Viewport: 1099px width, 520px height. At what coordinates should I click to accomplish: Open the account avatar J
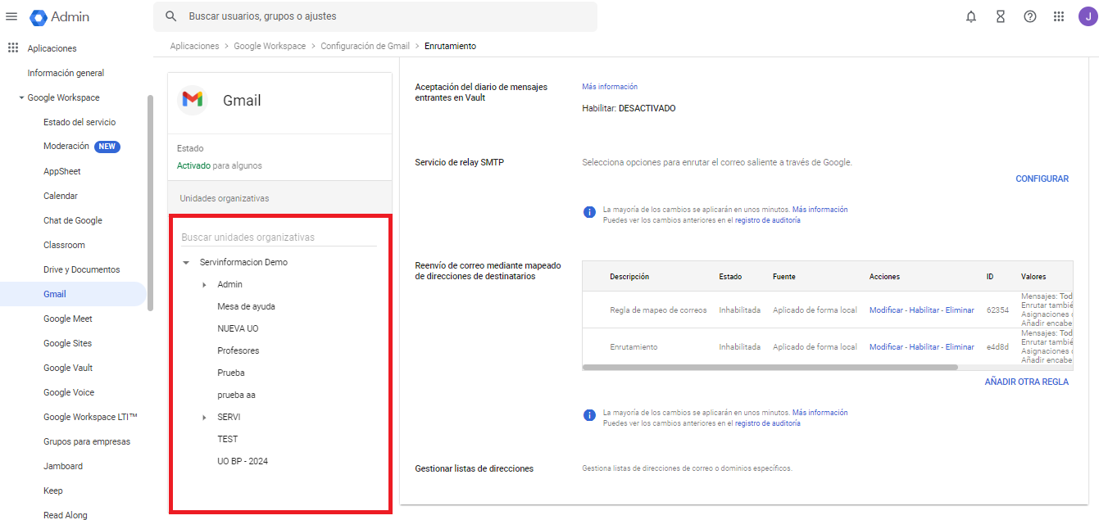click(1088, 16)
